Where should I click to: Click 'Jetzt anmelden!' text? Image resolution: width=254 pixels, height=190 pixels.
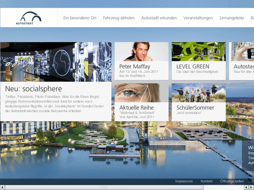(x=189, y=113)
